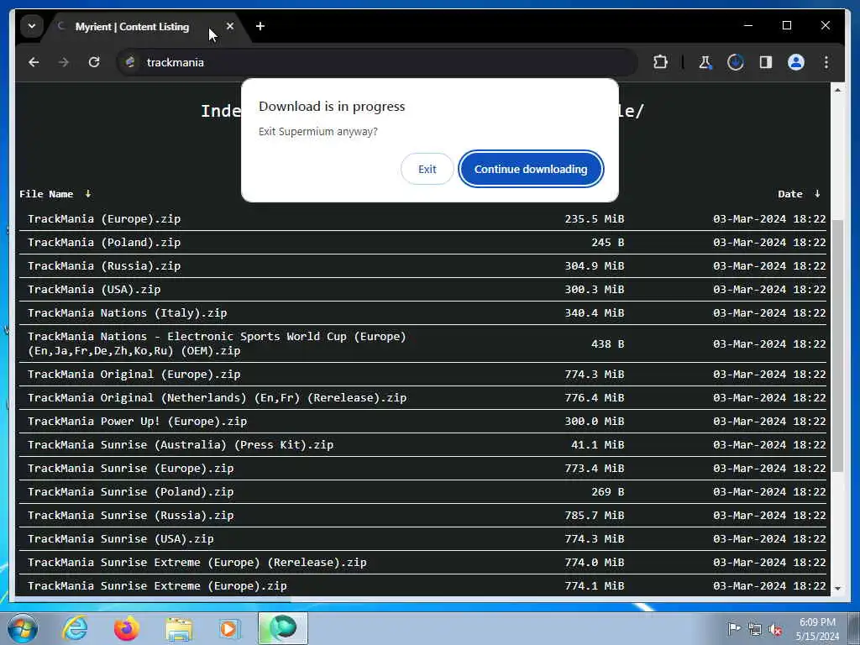The image size is (860, 645).
Task: Sort by Date arrow
Action: pyautogui.click(x=817, y=194)
